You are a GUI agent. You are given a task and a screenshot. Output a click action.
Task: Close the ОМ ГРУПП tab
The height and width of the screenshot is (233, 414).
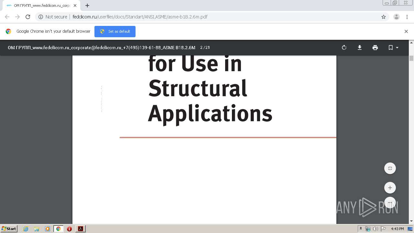click(x=75, y=6)
